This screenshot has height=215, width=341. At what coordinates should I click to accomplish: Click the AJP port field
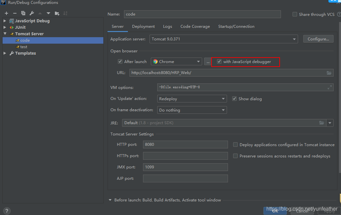click(185, 178)
